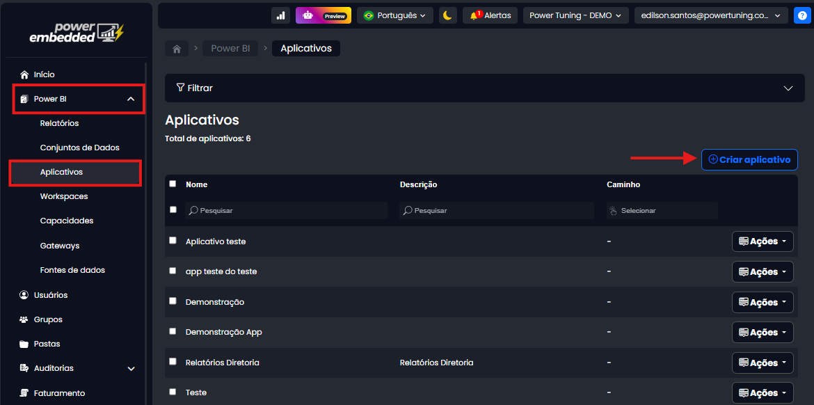
Task: Expand the Filtrar panel chevron
Action: tap(788, 88)
